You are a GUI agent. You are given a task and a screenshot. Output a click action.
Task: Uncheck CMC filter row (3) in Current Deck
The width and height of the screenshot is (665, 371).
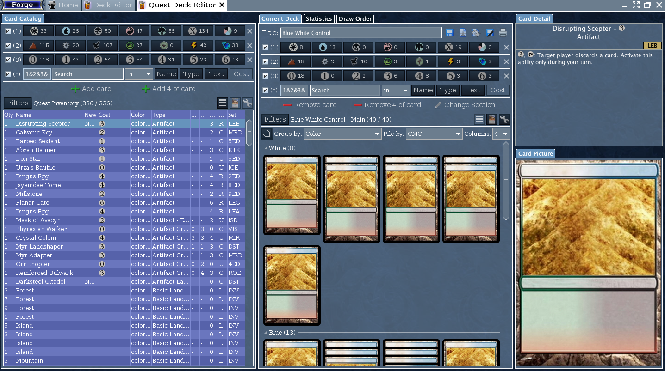pyautogui.click(x=265, y=76)
